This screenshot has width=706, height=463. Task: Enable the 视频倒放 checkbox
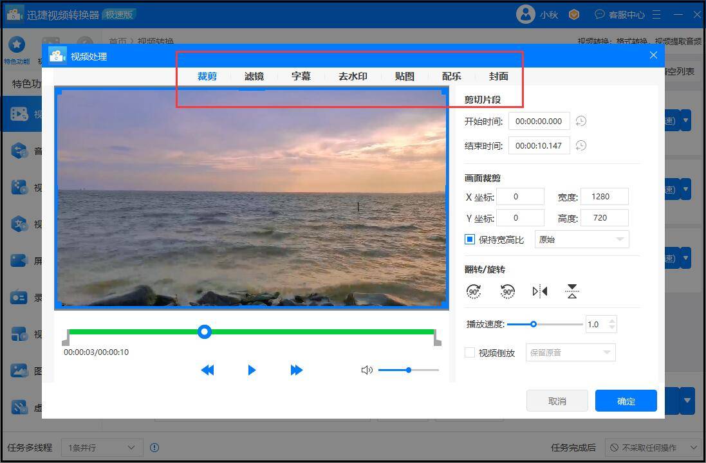(x=469, y=352)
